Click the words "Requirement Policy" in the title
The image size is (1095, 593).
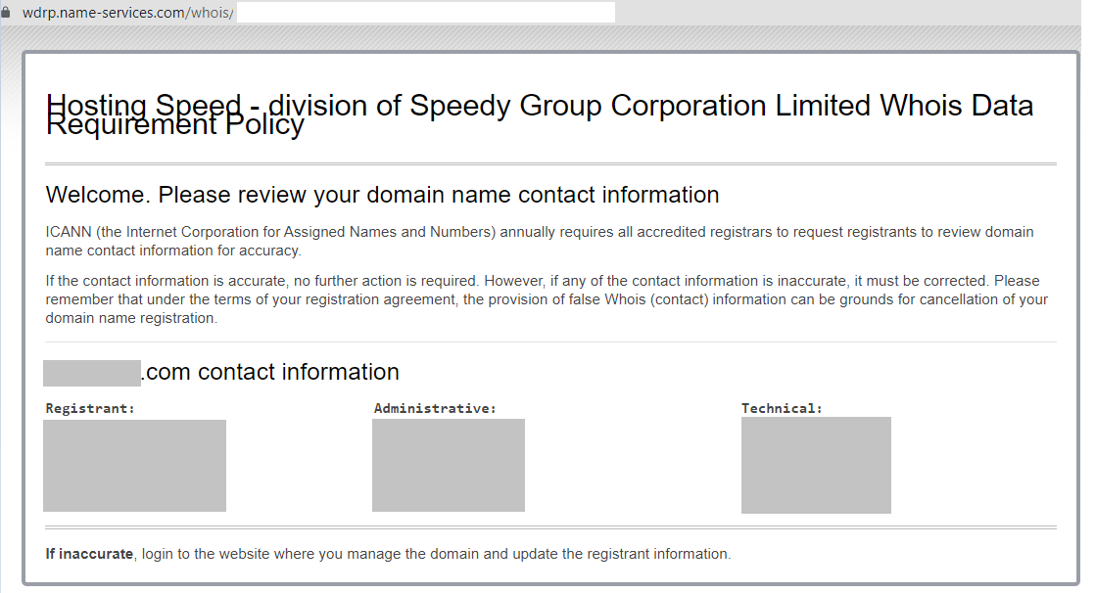pyautogui.click(x=176, y=125)
